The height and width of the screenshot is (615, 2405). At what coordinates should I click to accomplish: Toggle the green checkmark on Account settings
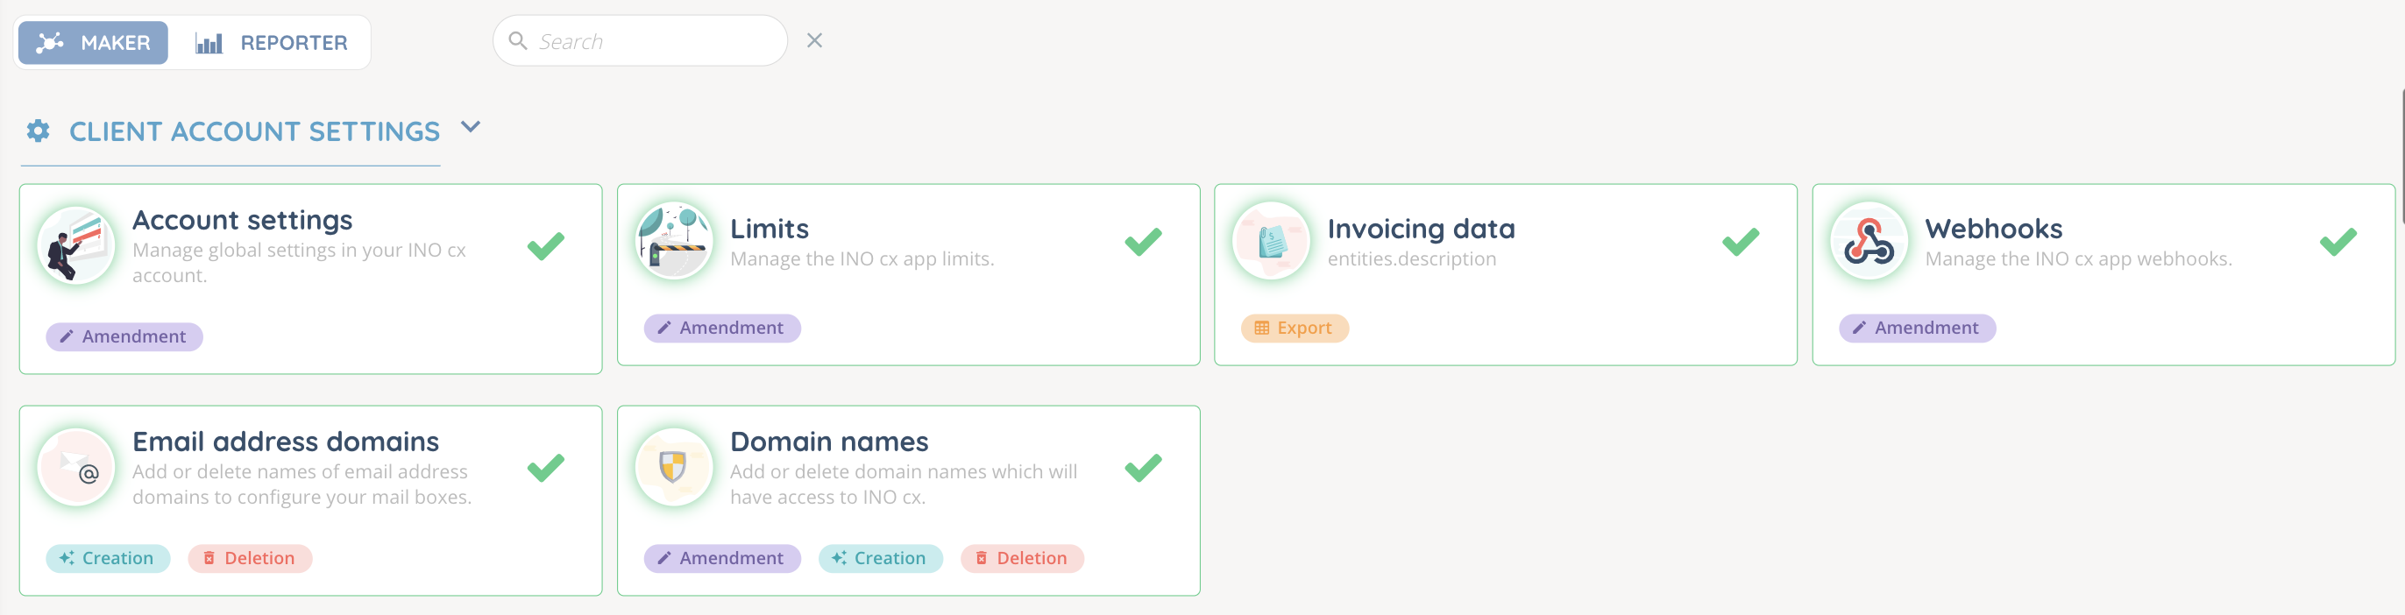545,245
